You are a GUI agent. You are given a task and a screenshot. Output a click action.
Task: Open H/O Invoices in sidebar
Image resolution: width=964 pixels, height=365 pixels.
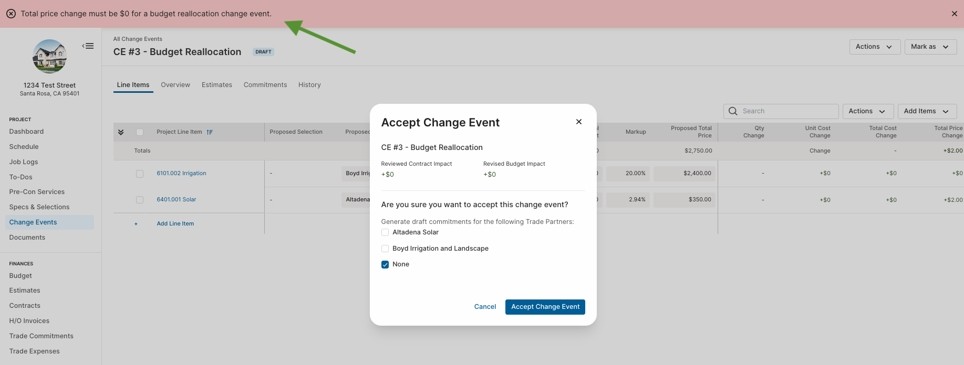tap(29, 321)
